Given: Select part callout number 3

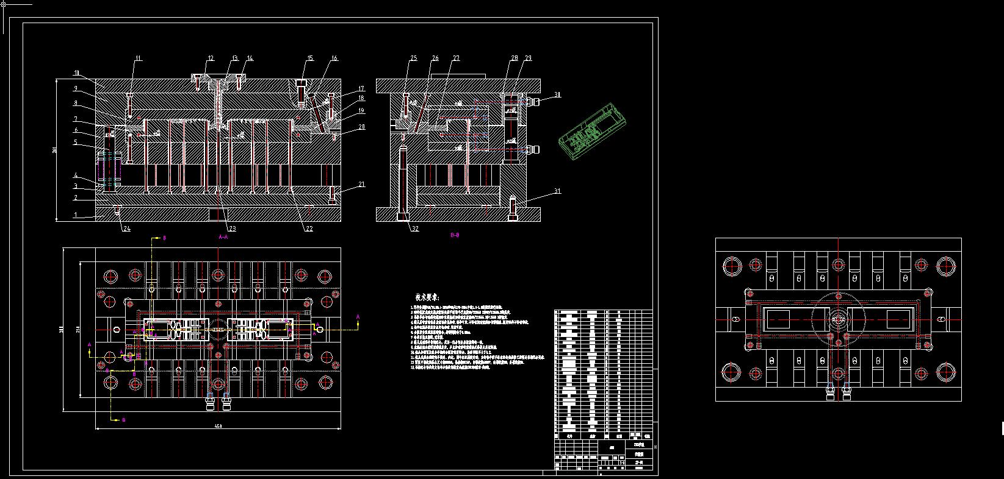Looking at the screenshot, I should [x=76, y=186].
